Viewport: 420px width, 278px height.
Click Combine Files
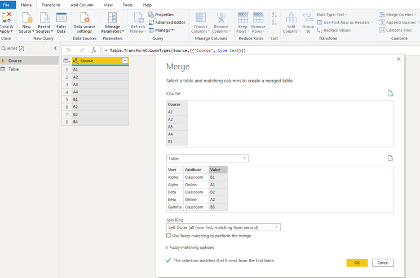tap(396, 30)
